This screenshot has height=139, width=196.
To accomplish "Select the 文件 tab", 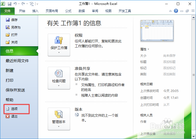I will [x=7, y=11].
